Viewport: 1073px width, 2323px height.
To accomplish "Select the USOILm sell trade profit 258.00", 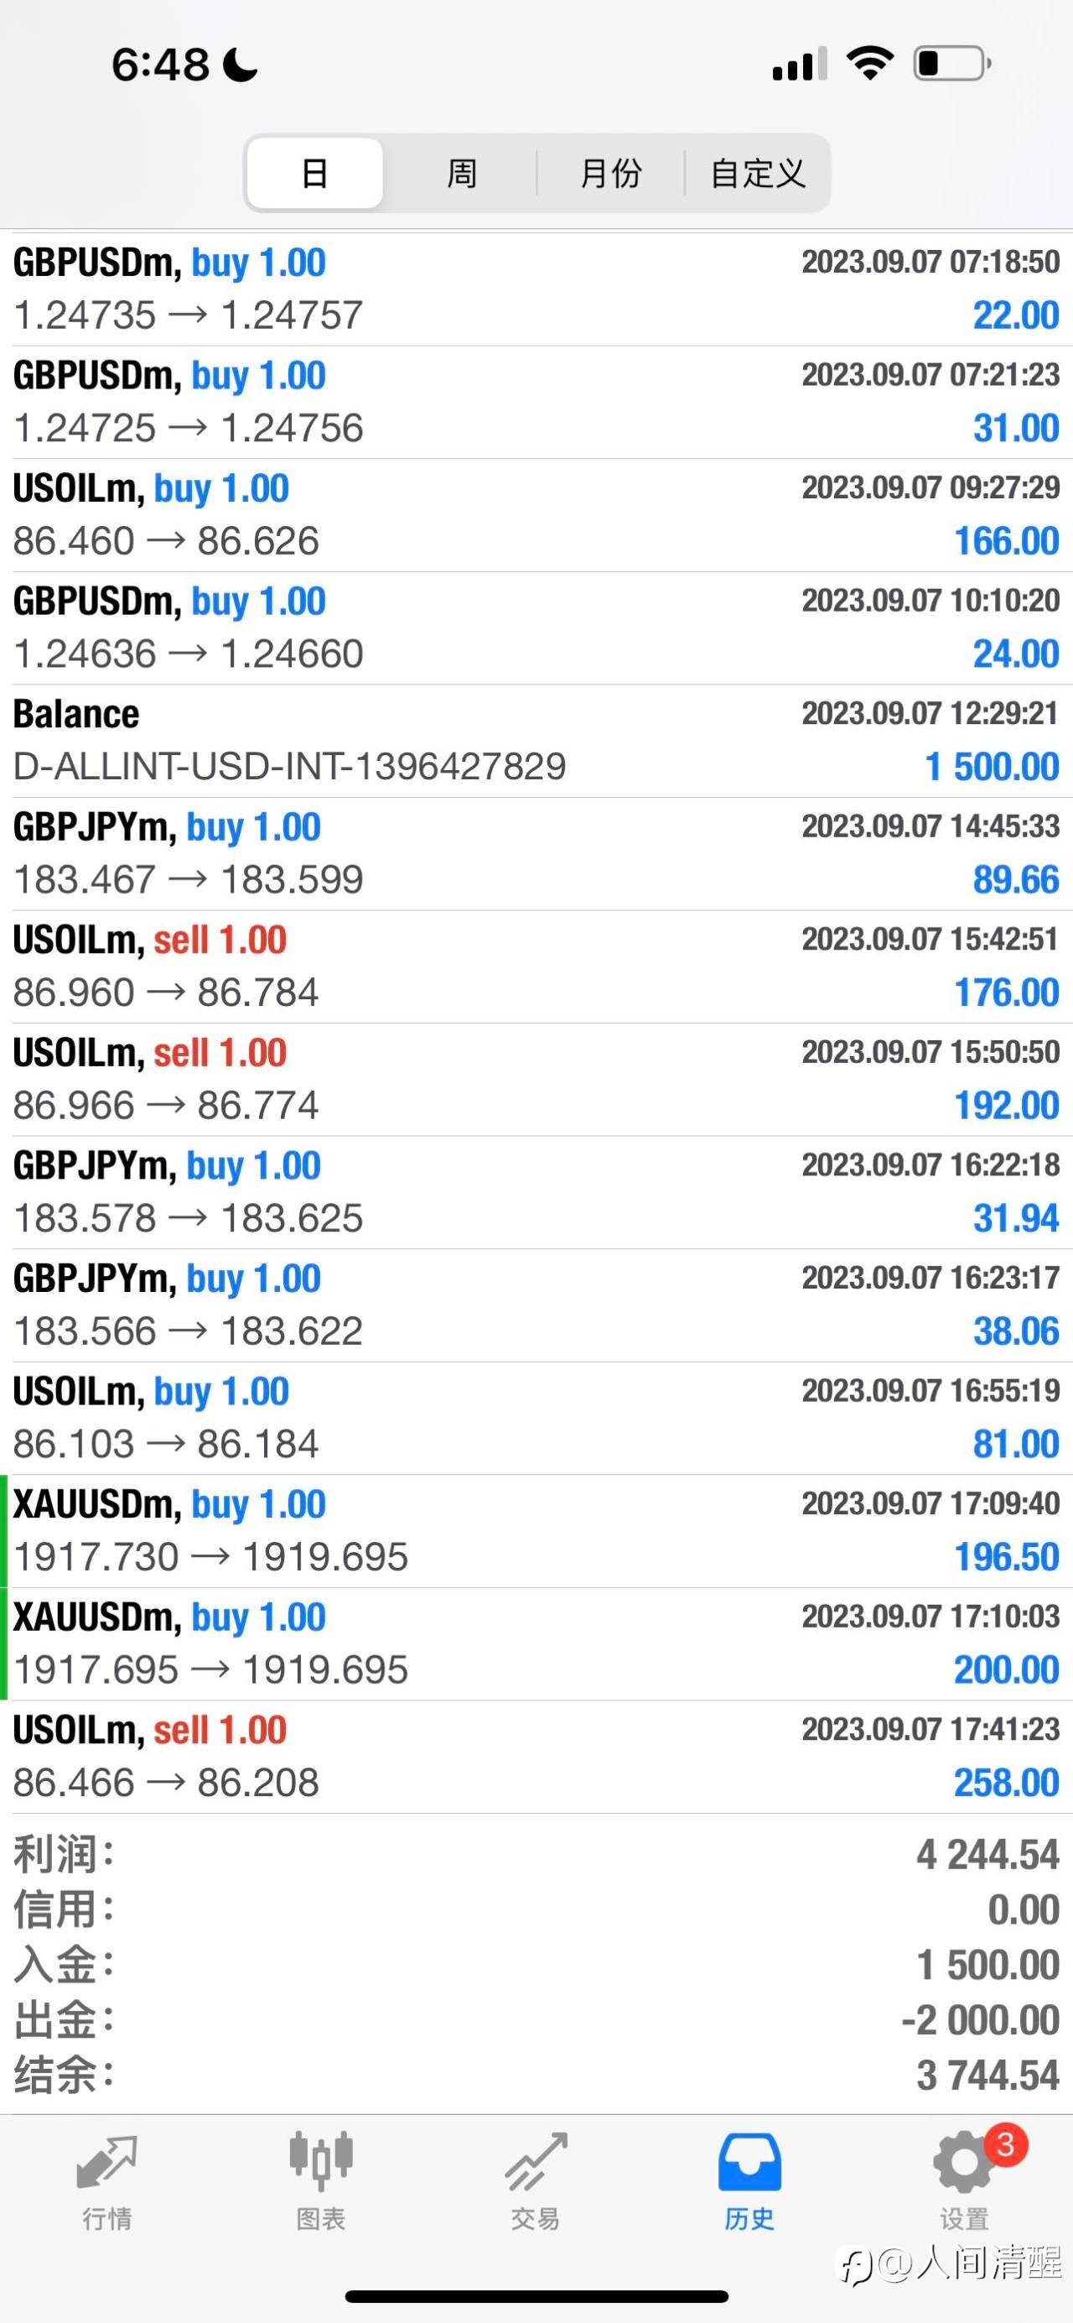I will pos(536,1757).
